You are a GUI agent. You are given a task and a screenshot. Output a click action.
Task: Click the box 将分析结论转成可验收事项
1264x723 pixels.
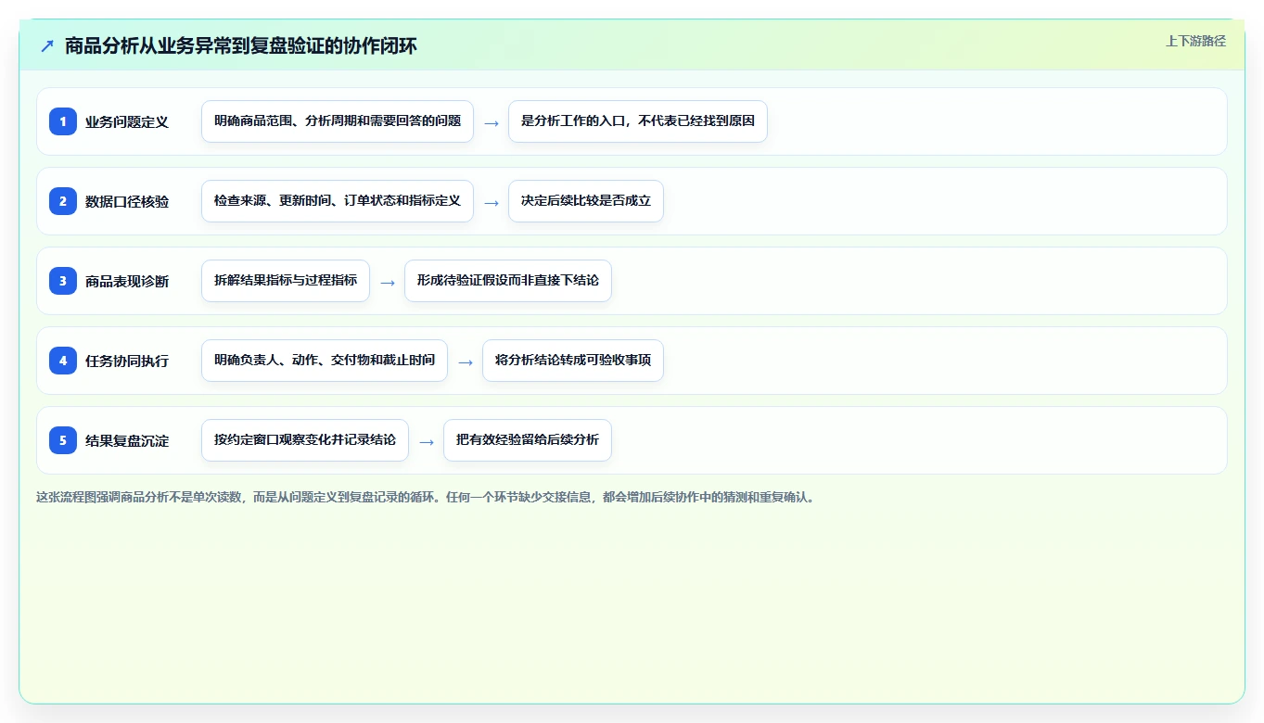pos(573,361)
